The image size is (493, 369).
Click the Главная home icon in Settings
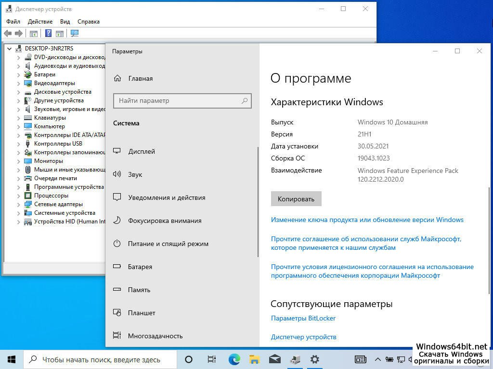117,78
